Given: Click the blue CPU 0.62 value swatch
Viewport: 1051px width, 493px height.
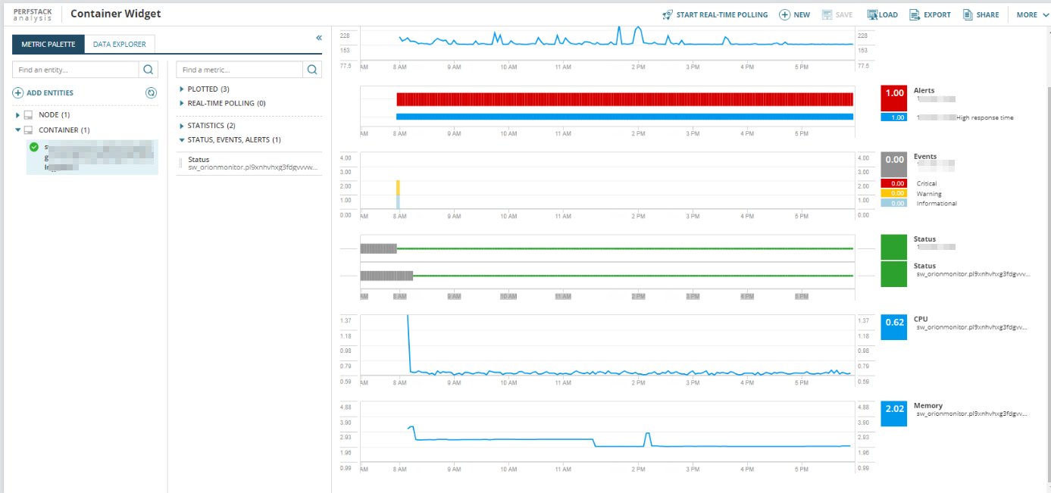Looking at the screenshot, I should coord(894,327).
